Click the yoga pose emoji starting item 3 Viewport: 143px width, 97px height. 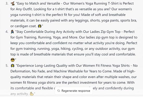click(12, 4)
